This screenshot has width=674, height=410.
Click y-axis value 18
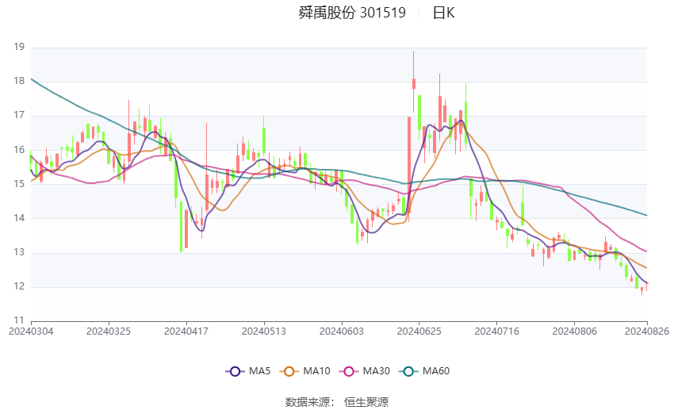(x=19, y=81)
